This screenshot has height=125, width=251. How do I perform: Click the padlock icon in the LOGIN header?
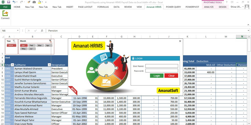(133, 58)
